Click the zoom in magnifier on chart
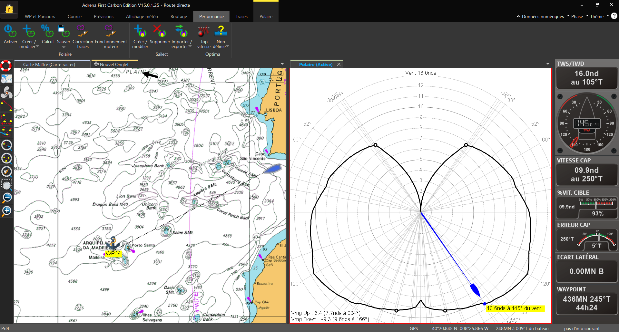Image resolution: width=619 pixels, height=332 pixels. pyautogui.click(x=7, y=211)
